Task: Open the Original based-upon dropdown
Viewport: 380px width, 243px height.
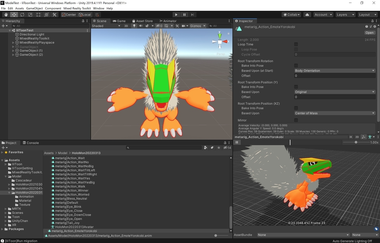Action: click(335, 92)
